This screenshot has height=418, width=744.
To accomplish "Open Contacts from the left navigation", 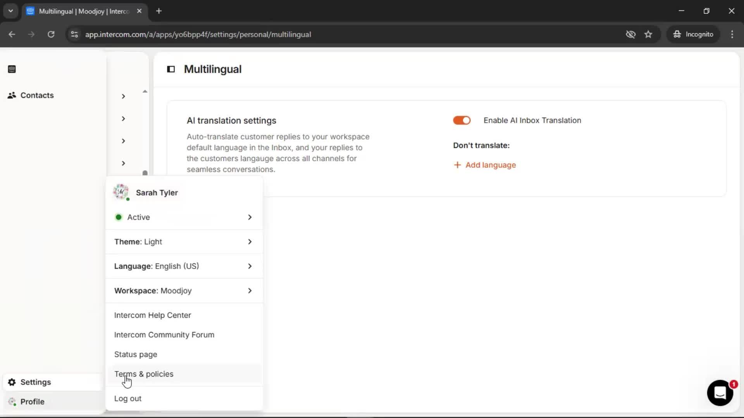I will 37,95.
